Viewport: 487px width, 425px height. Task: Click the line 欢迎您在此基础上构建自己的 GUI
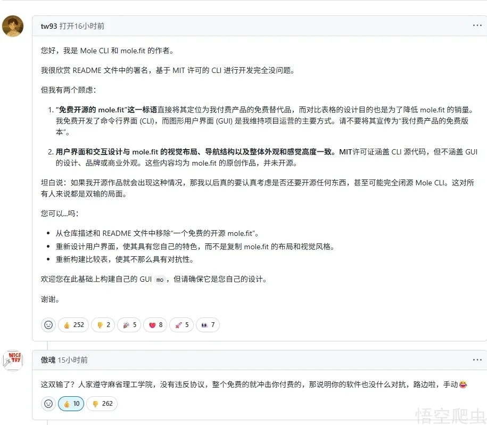click(154, 279)
